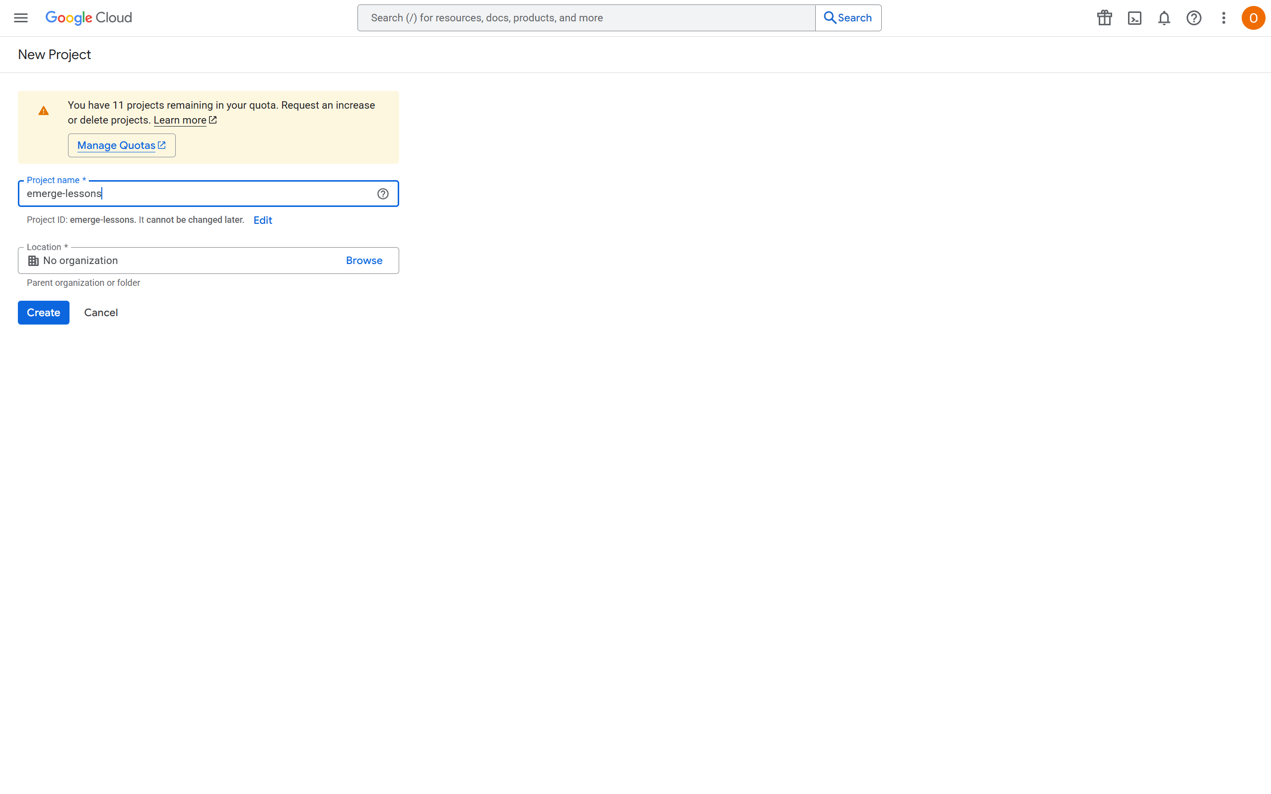Edit the project ID
The image size is (1271, 794).
tap(262, 219)
